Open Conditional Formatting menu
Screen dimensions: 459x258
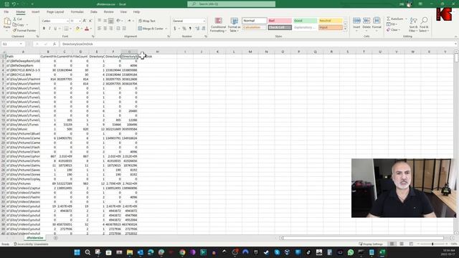pos(218,24)
